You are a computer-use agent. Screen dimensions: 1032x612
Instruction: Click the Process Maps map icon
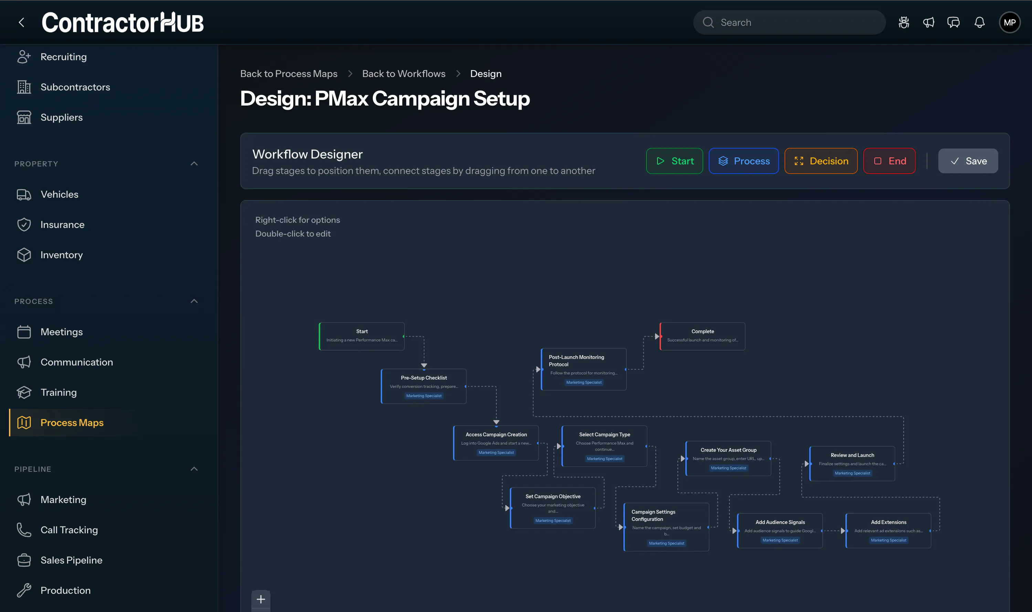click(24, 423)
